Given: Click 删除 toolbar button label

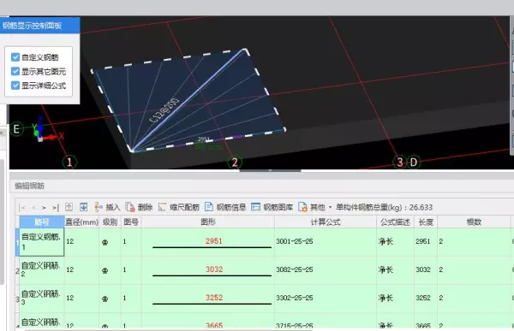Looking at the screenshot, I should (146, 207).
